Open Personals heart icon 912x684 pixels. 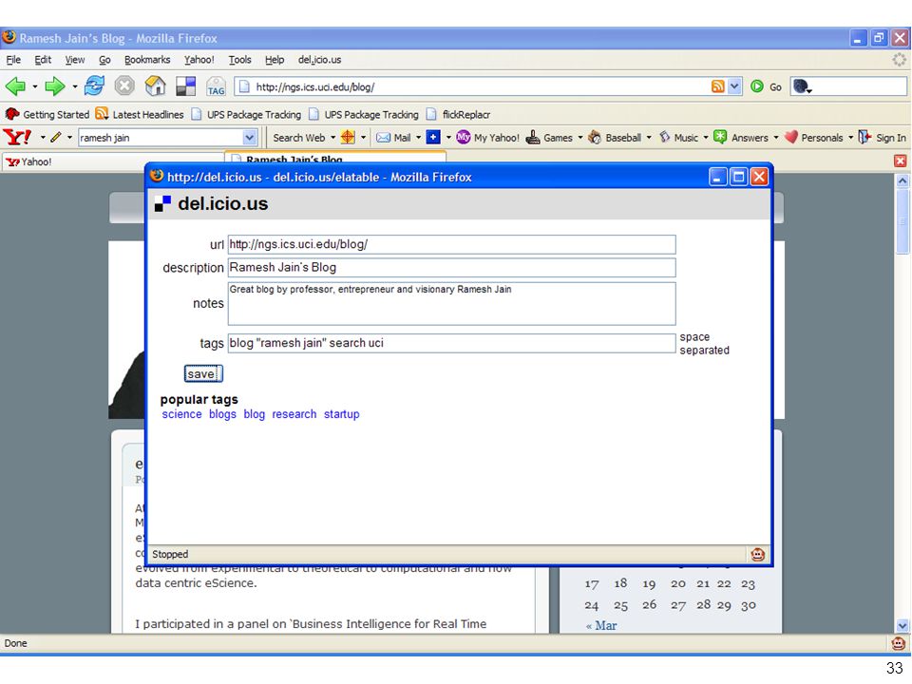pos(791,137)
